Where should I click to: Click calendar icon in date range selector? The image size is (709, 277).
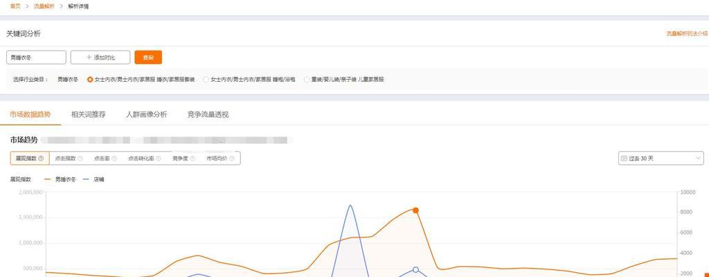625,159
